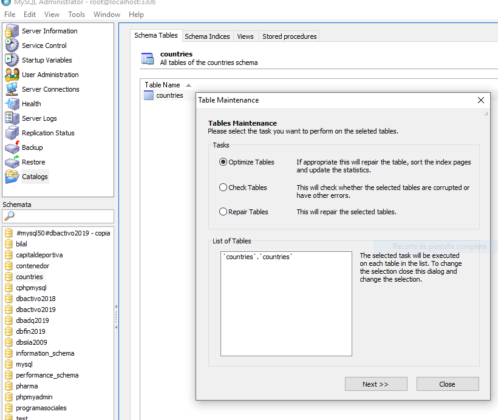Select the programasociales schema
The image size is (498, 420).
coord(41,408)
